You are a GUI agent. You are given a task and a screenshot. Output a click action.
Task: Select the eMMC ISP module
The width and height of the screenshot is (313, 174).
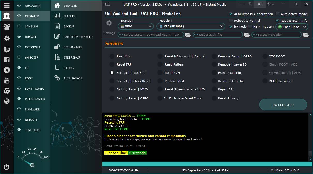(32, 57)
